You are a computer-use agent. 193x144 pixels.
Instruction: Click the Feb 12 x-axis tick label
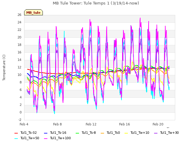91,124
